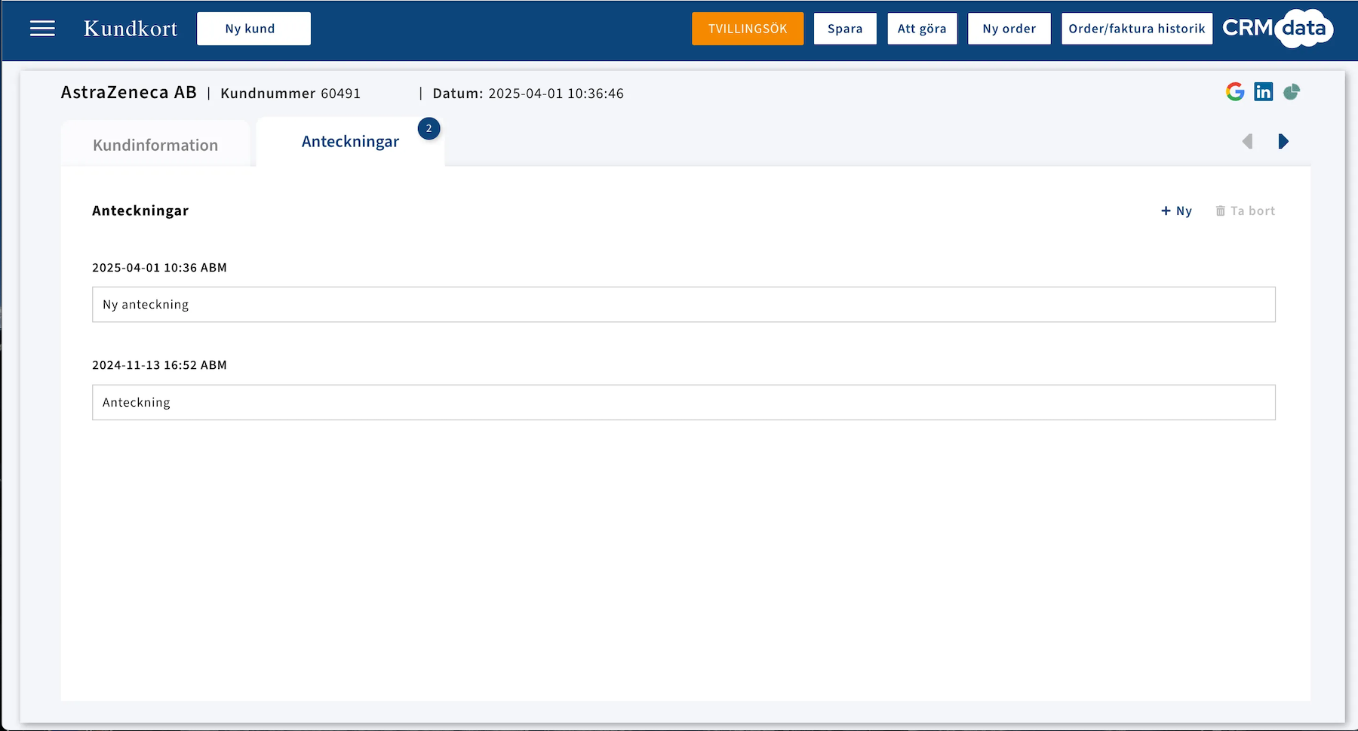The image size is (1358, 731).
Task: Select the AstraZeneca AB company name
Action: coord(129,92)
